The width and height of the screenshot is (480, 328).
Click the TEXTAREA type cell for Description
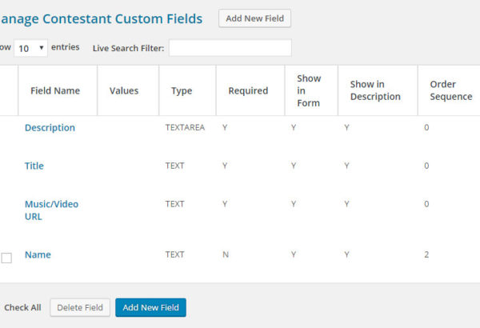click(x=185, y=127)
